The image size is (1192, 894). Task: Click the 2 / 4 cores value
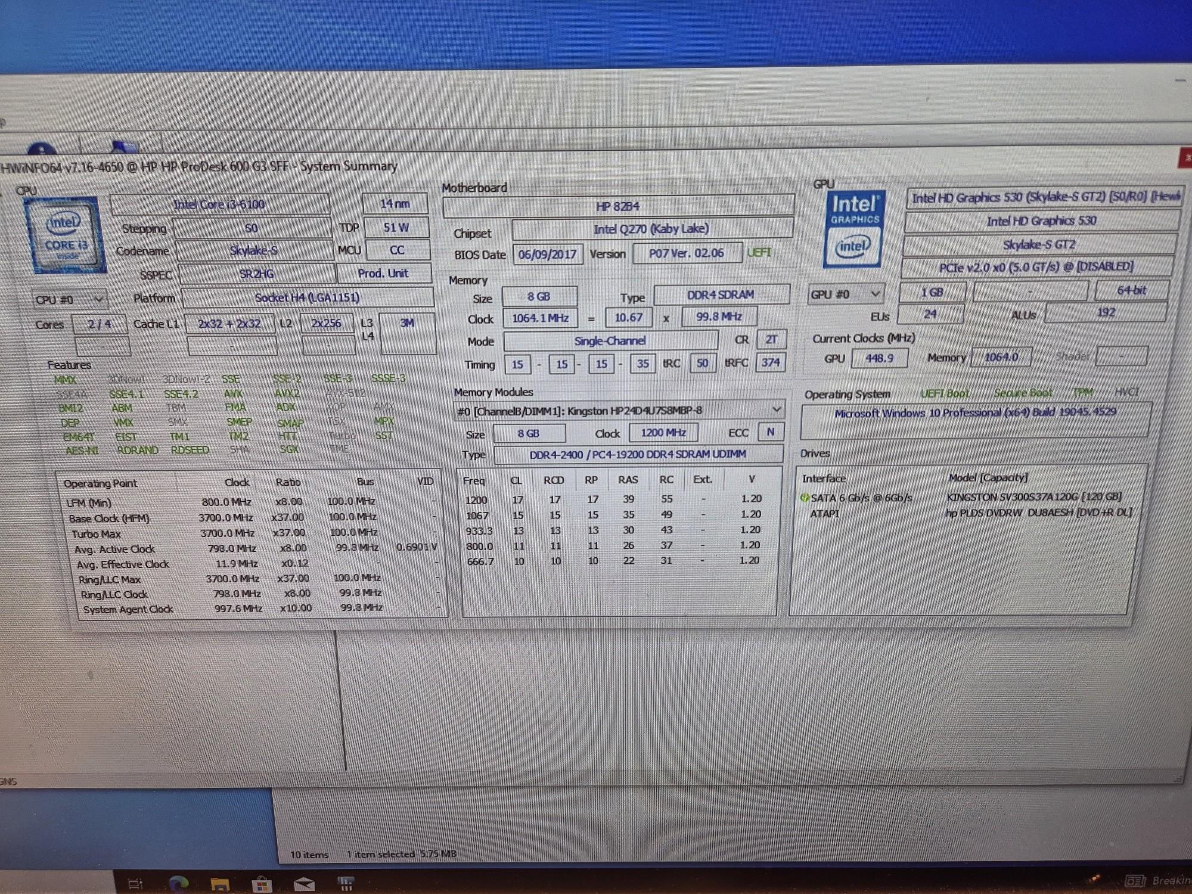tap(100, 324)
